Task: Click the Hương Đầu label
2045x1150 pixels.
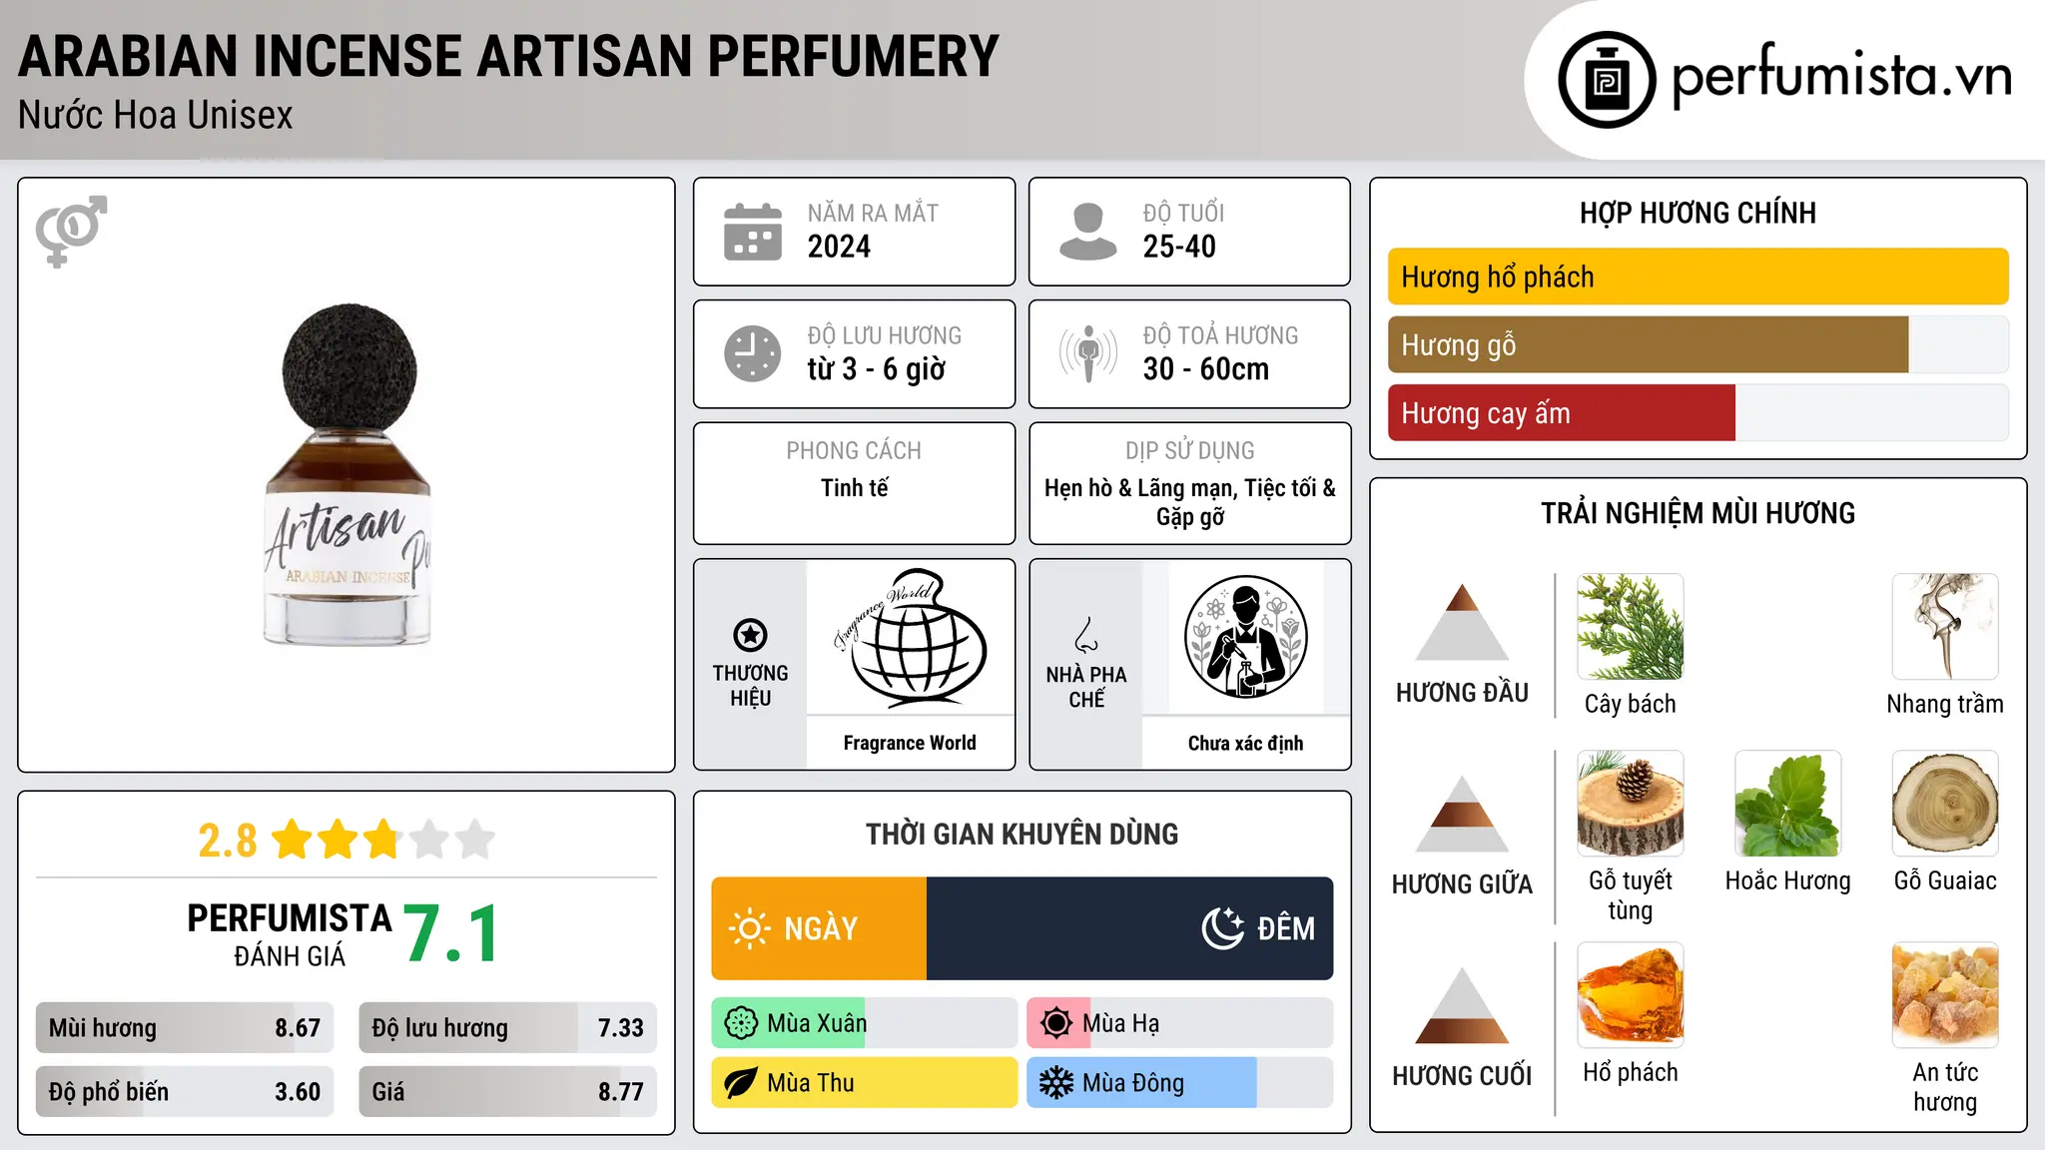Action: pos(1462,693)
